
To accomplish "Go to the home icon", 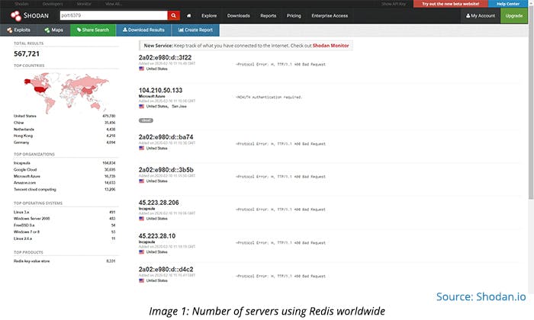I will point(188,16).
